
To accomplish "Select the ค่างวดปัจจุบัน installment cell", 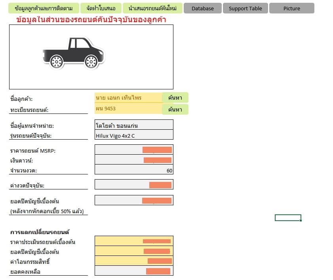I will (x=134, y=184).
